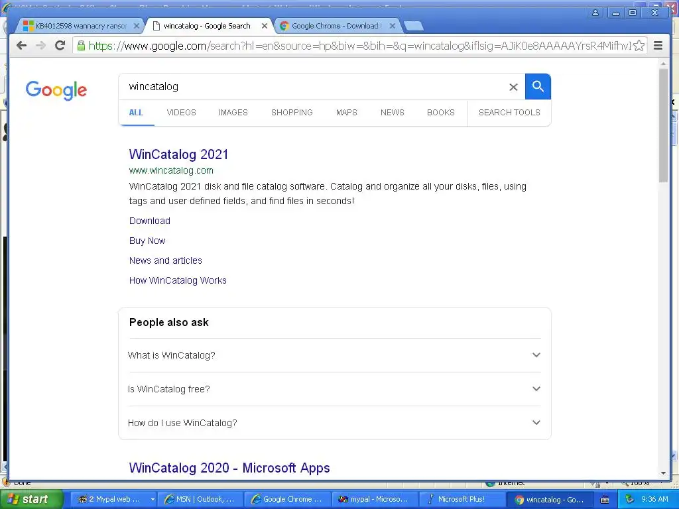Open the Buy Now sitelink
679x509 pixels.
[147, 241]
